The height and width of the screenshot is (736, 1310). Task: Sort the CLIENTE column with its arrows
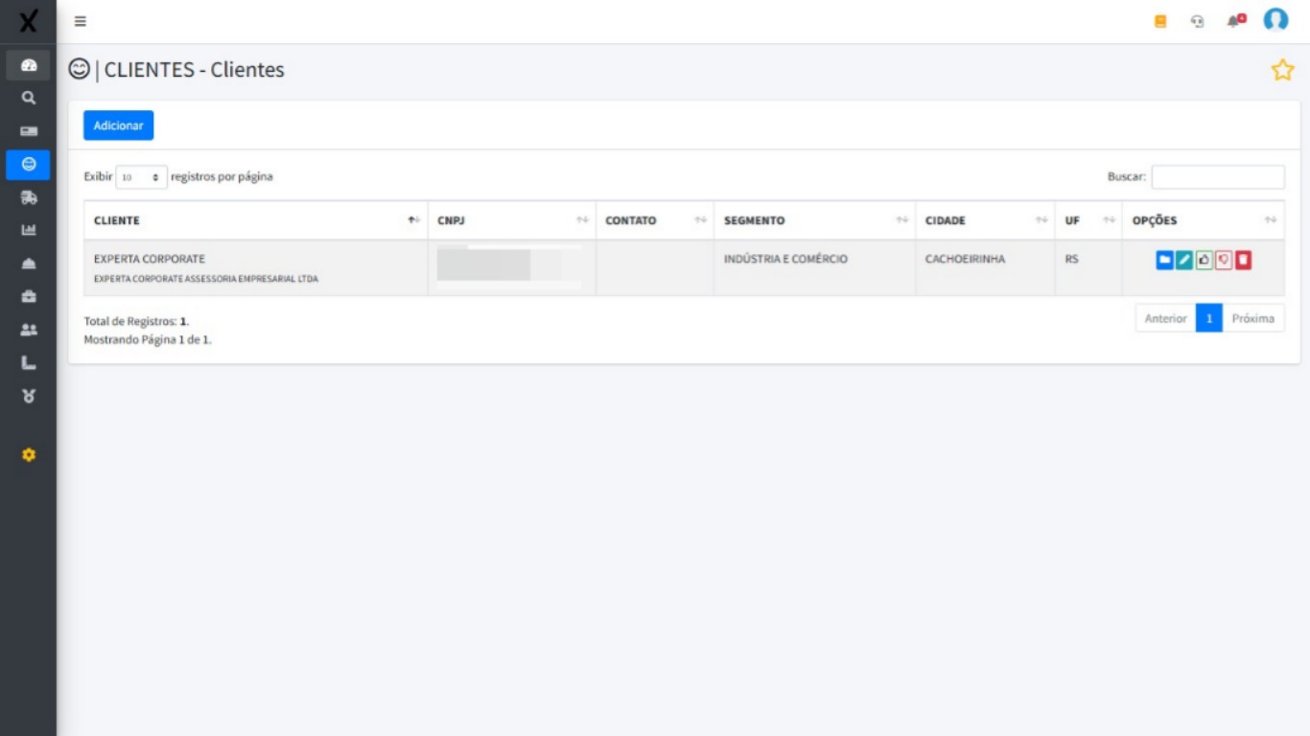(x=411, y=219)
